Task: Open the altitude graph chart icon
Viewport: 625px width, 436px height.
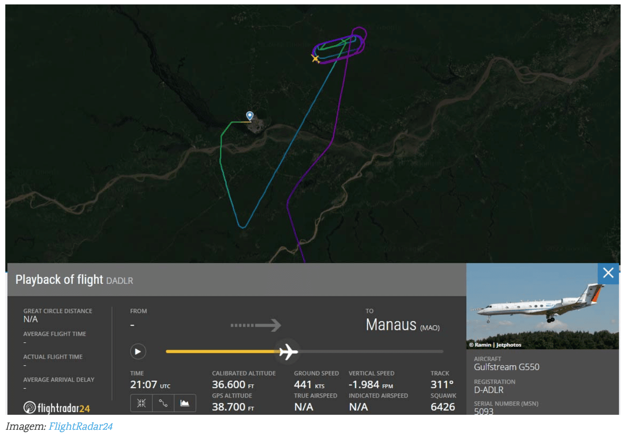Action: (x=185, y=403)
